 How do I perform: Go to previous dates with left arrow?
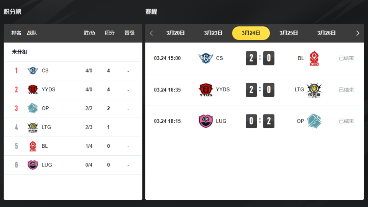151,33
